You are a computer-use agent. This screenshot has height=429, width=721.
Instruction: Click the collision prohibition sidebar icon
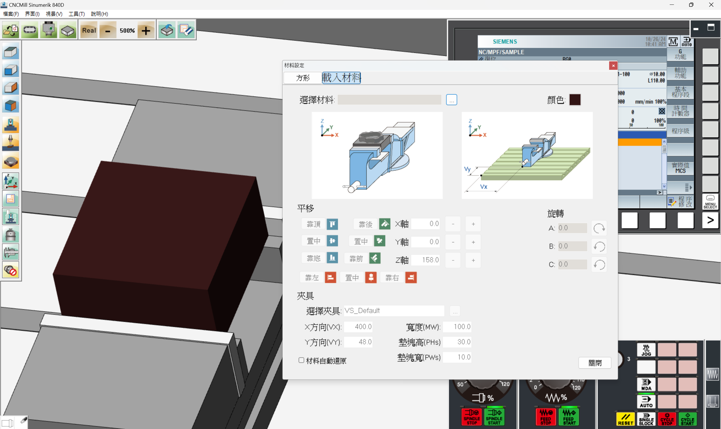coord(11,270)
